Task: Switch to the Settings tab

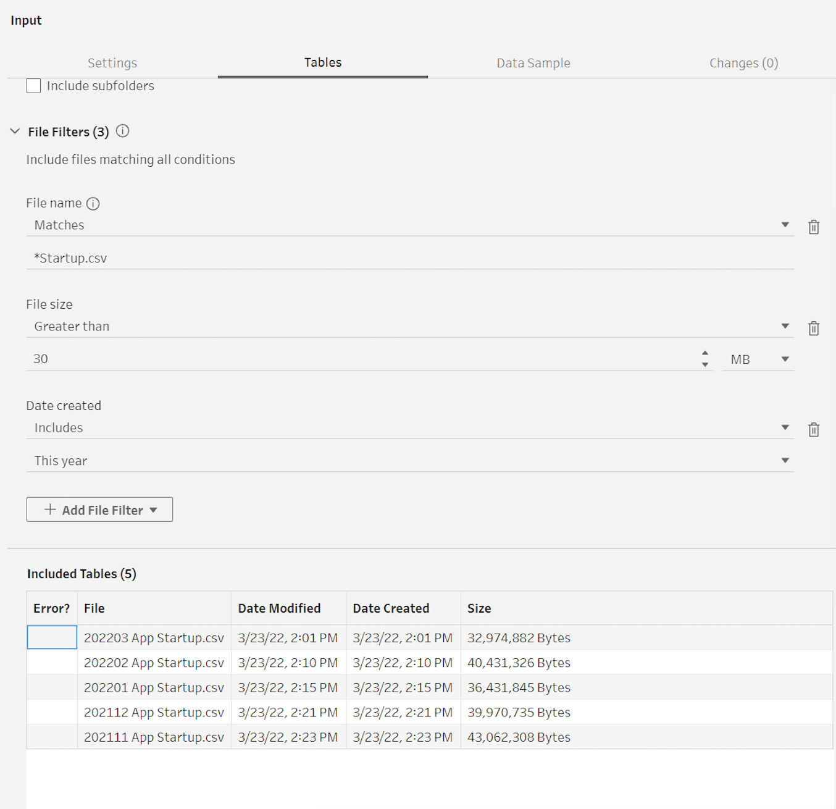Action: [112, 63]
